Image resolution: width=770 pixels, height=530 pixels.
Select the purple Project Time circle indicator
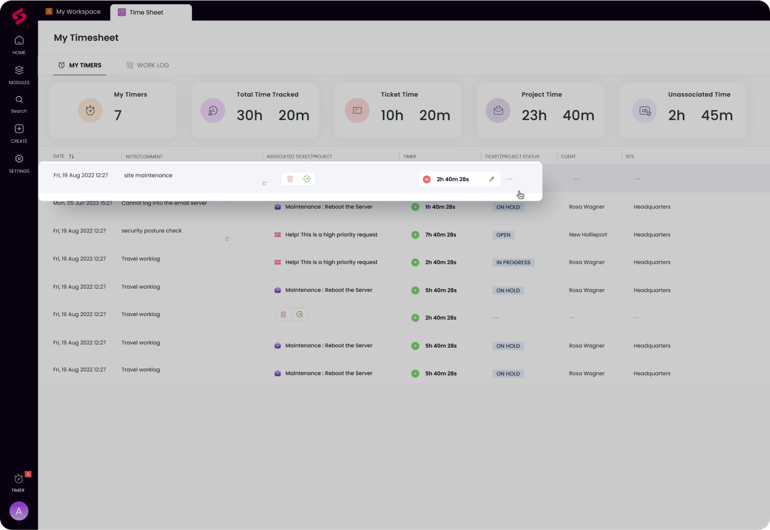(497, 110)
